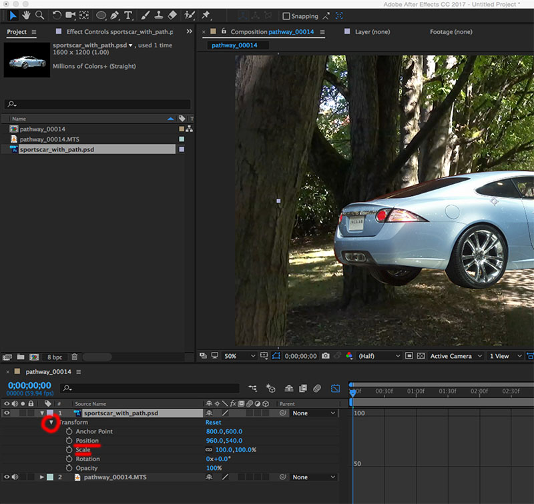534x504 pixels.
Task: Pick the Clone Stamp tool
Action: tap(158, 15)
